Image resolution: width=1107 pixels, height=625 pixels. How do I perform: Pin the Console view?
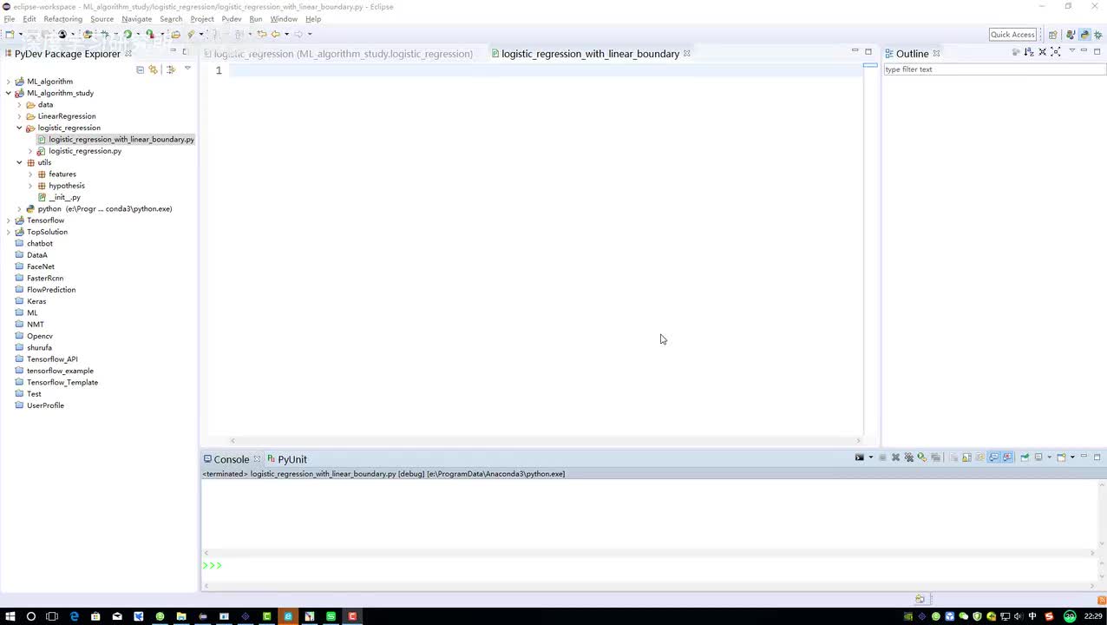[x=1025, y=457]
